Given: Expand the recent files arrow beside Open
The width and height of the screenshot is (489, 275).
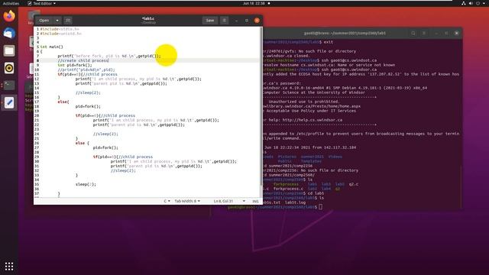Looking at the screenshot, I should [57, 21].
